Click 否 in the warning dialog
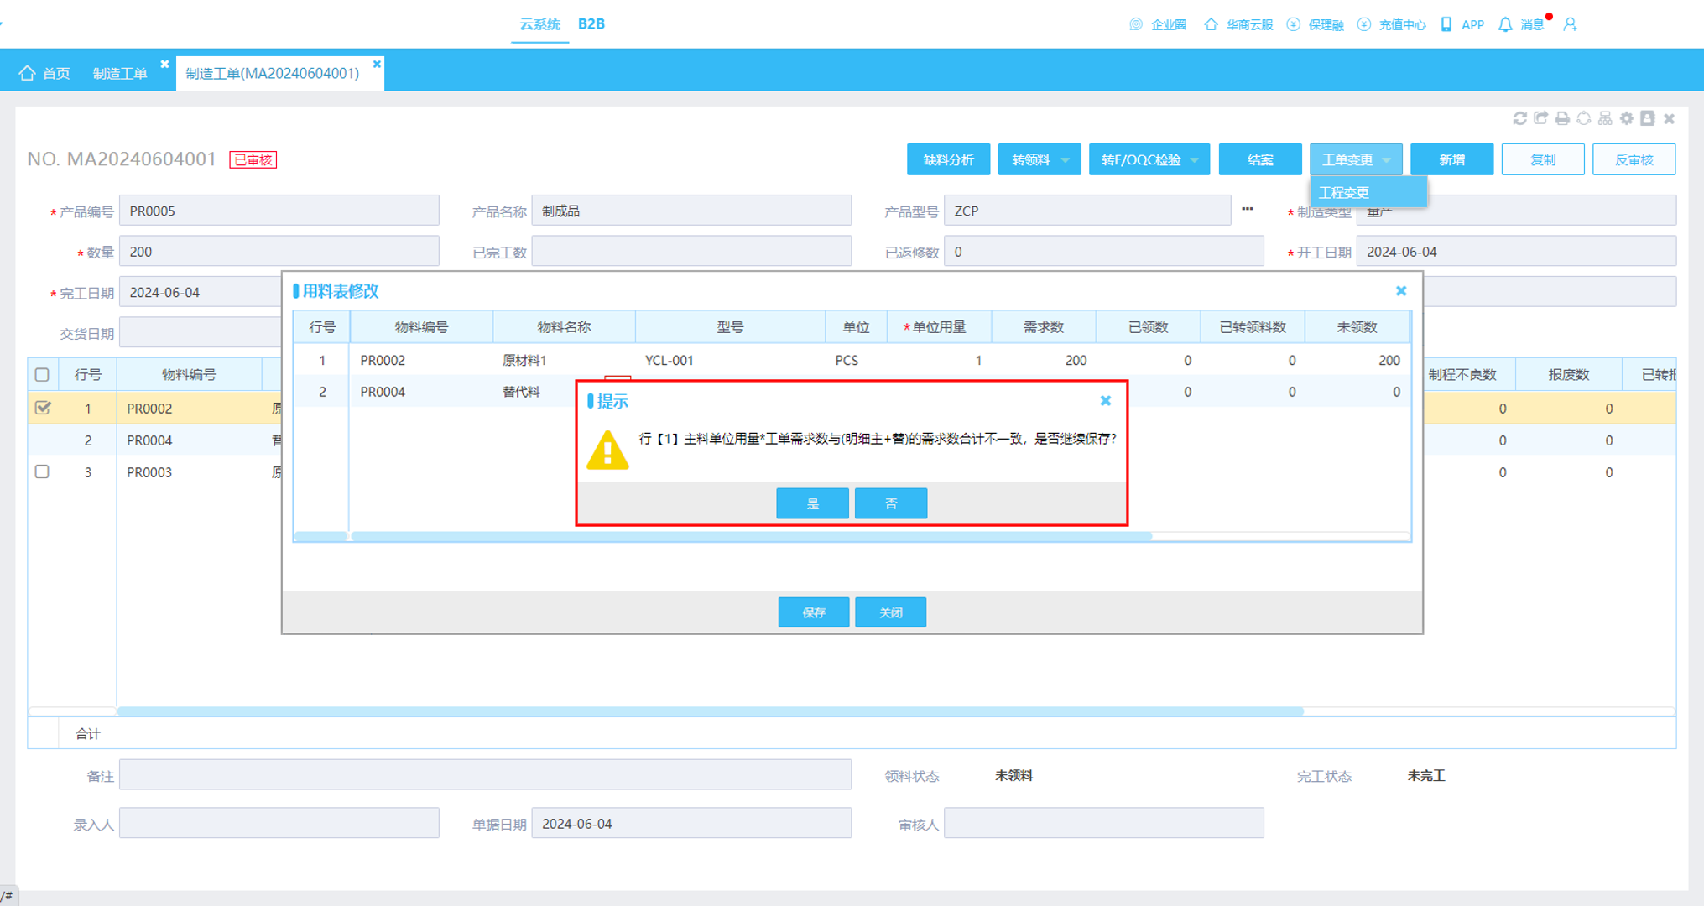 (891, 503)
